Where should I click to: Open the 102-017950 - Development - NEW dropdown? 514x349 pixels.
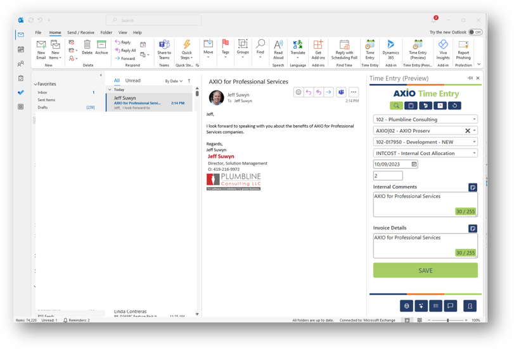[x=425, y=142]
